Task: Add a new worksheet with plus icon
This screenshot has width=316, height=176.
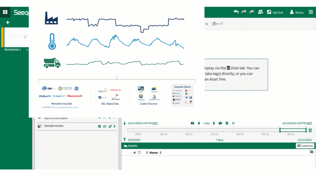Action: click(8, 22)
